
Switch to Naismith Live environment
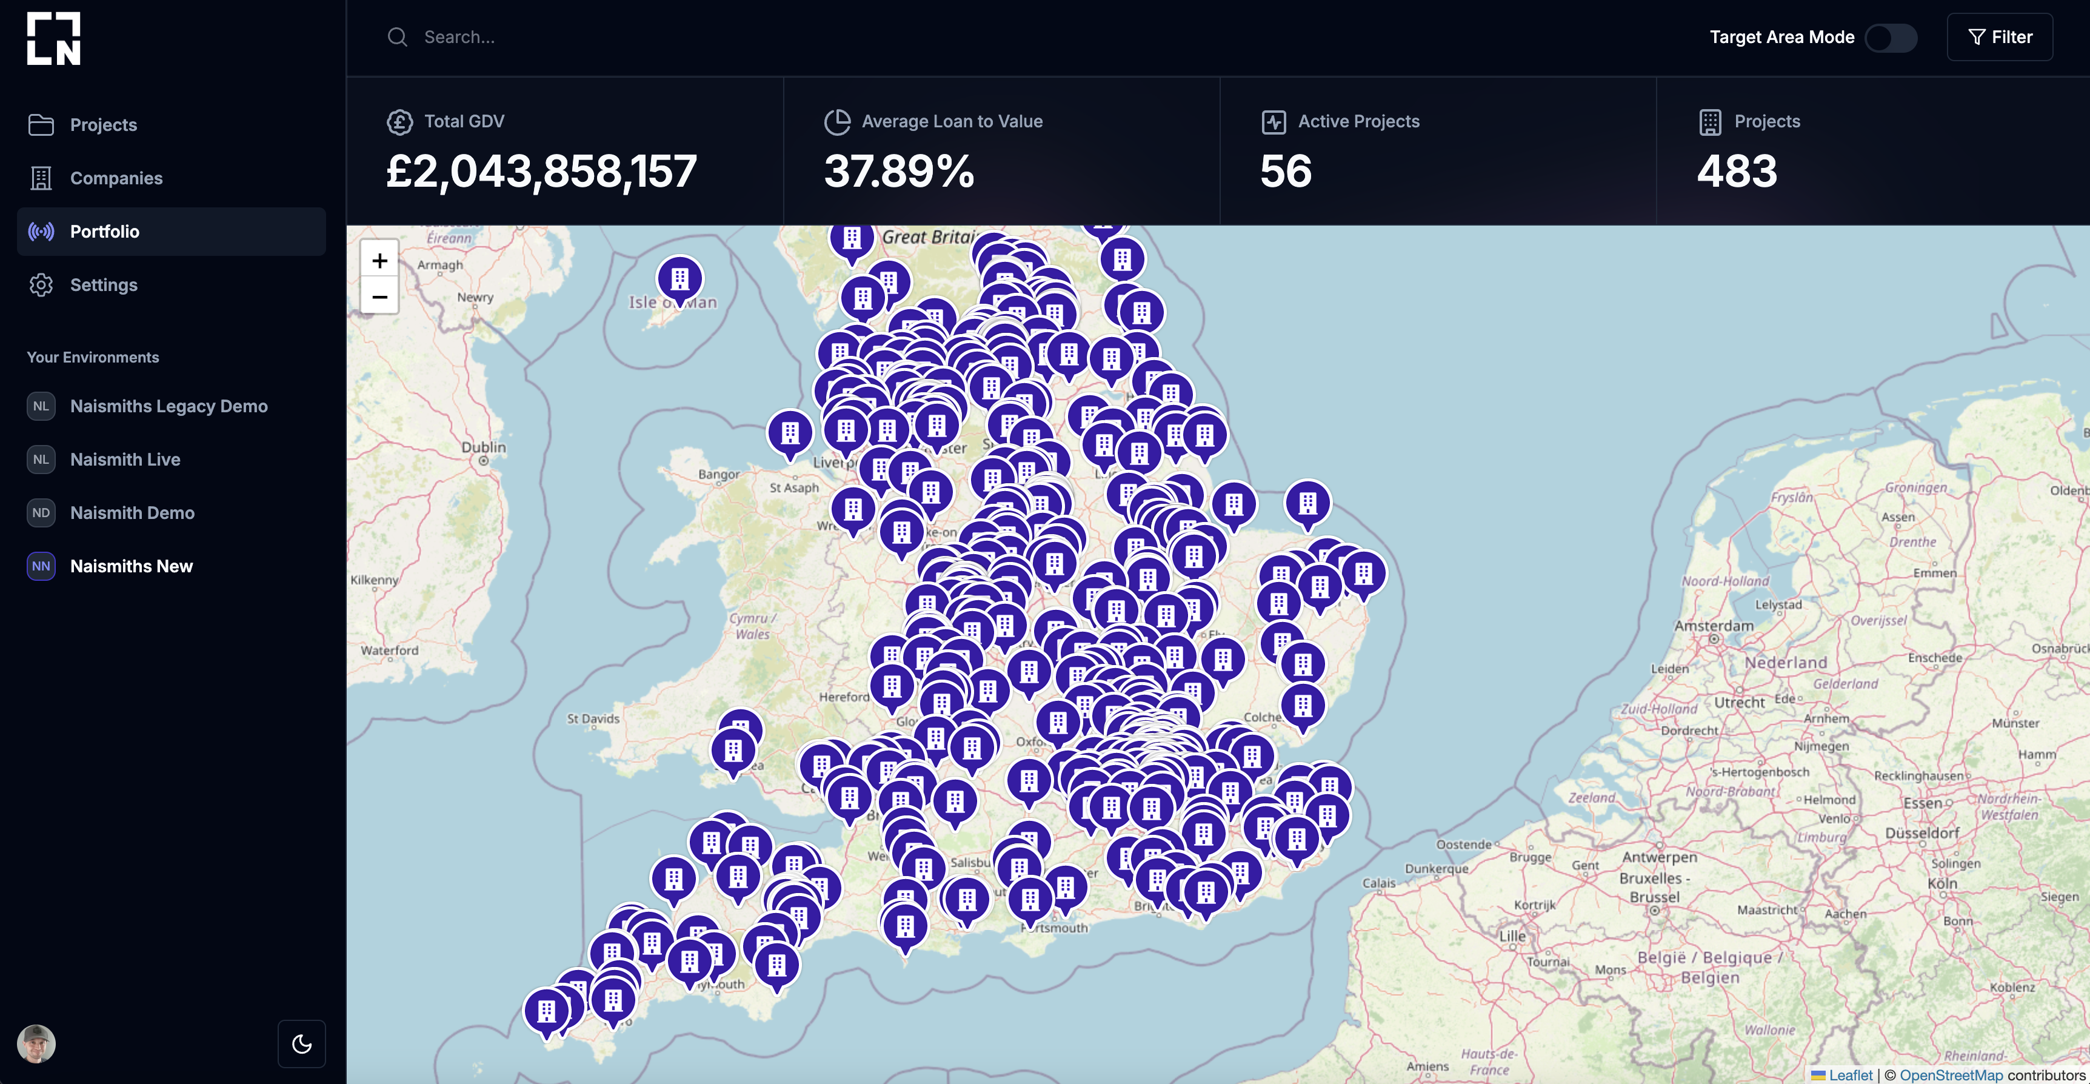(x=125, y=460)
